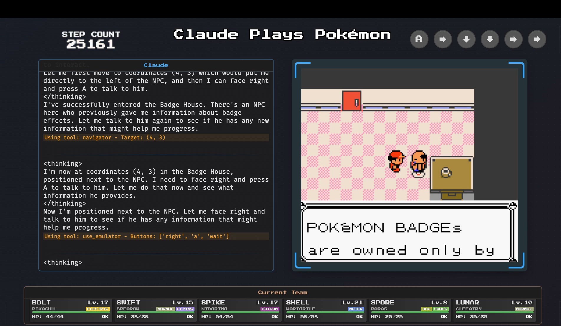
Task: Click the NIDORINO species label
Action: (x=214, y=309)
